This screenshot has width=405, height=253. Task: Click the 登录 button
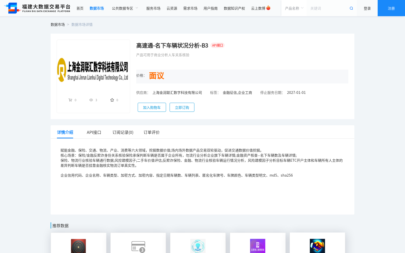tap(367, 8)
